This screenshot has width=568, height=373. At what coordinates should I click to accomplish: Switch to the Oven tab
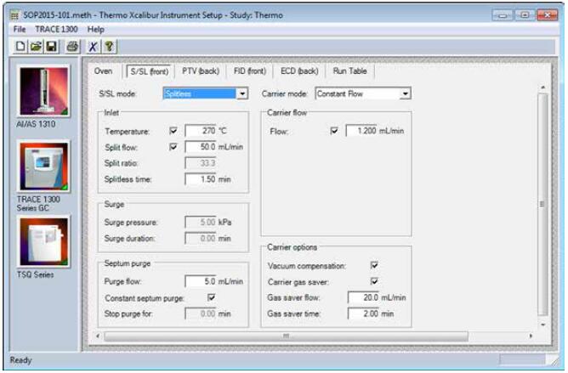(104, 71)
